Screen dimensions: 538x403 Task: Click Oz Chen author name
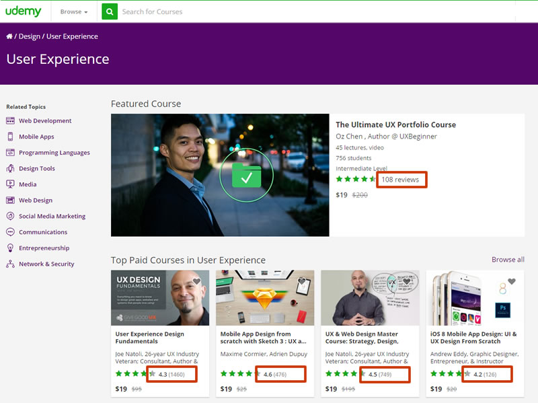(349, 137)
